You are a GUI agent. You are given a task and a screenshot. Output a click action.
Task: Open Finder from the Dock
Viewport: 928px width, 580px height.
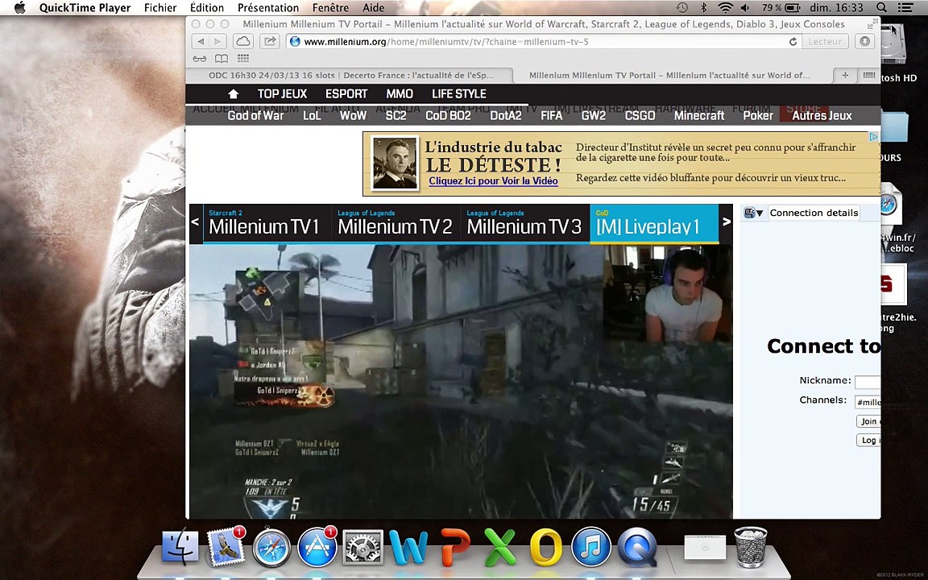click(x=180, y=547)
